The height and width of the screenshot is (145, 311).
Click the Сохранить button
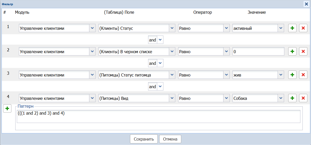[144, 139]
